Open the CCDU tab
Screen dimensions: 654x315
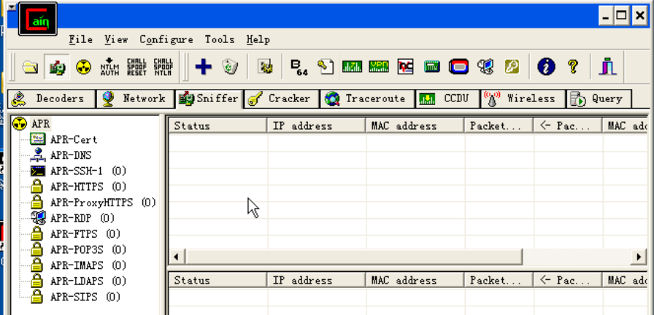pyautogui.click(x=447, y=99)
